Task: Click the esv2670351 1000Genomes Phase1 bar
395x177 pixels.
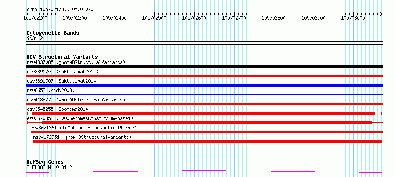Action: pyautogui.click(x=204, y=123)
